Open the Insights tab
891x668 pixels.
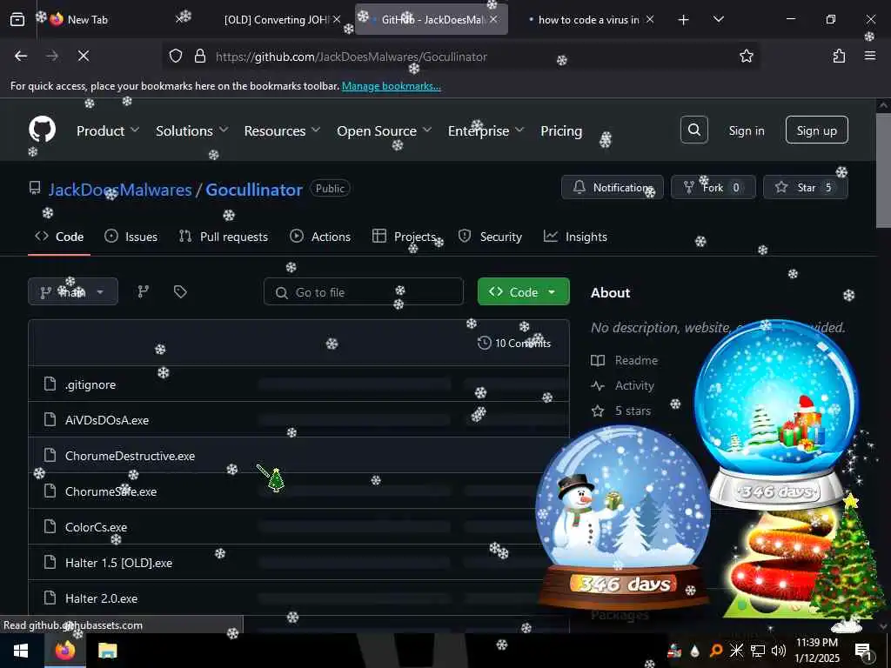576,237
